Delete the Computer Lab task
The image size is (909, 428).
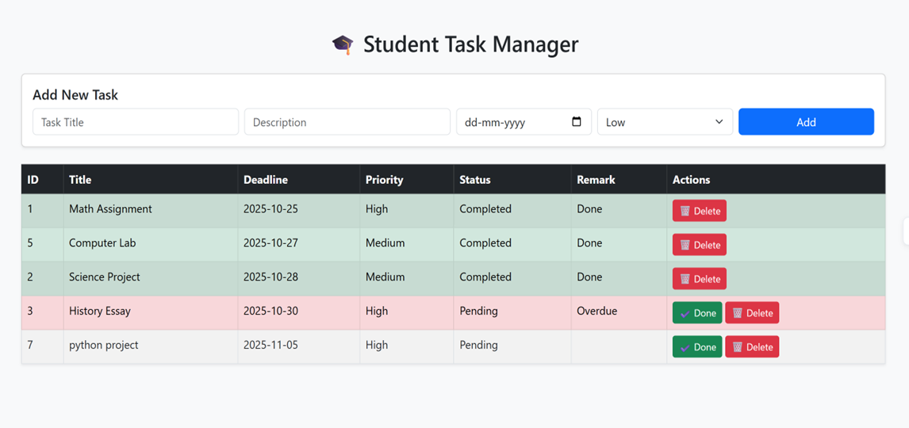tap(699, 244)
